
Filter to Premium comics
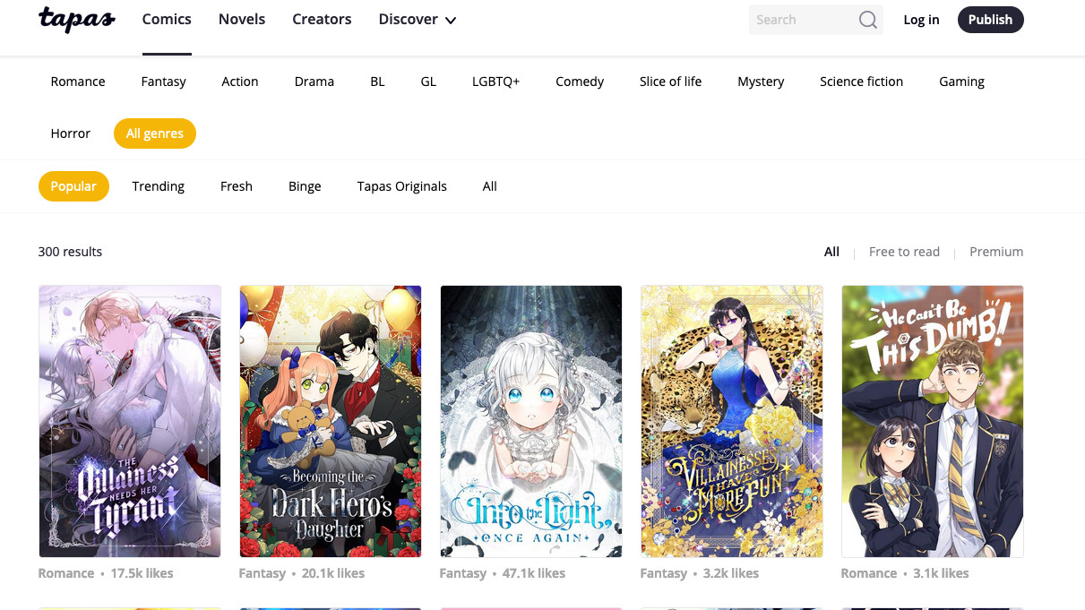point(996,252)
